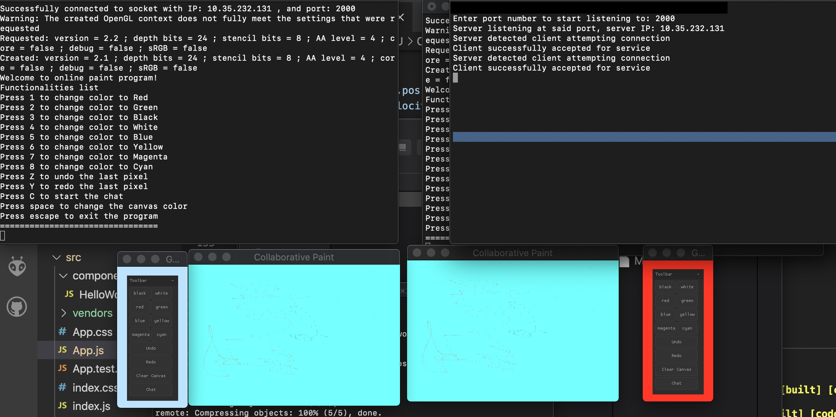Expand the vendors folder
This screenshot has height=417, width=836.
(64, 313)
